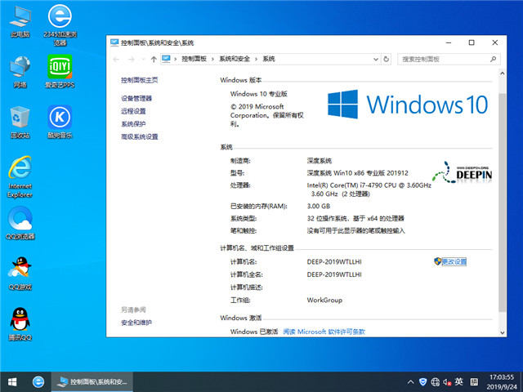Open the IME keyboard grid tray icon
This screenshot has height=392, width=523.
click(474, 381)
